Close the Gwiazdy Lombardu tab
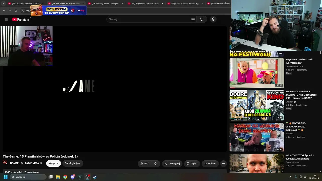This screenshot has width=322, height=181. (43, 4)
